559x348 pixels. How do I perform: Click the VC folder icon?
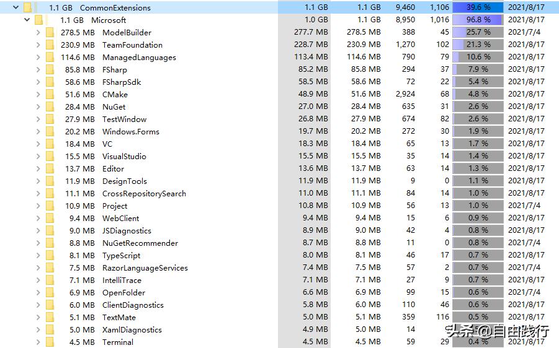pyautogui.click(x=50, y=144)
